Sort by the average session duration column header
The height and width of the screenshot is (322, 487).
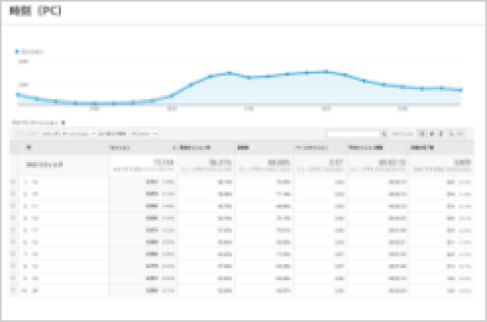pos(366,149)
